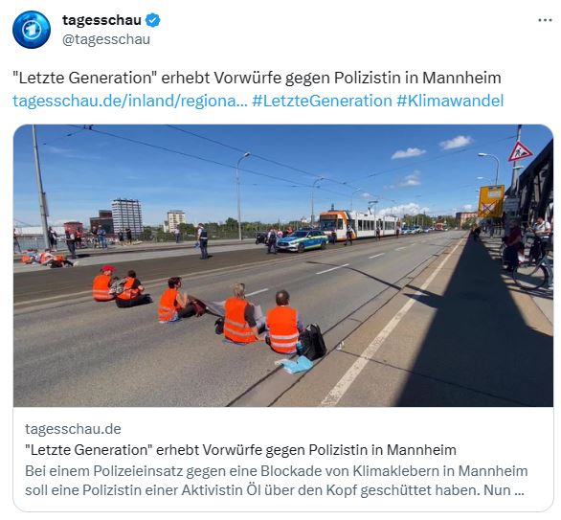Viewport: 561px width, 520px height.
Task: Open the three-dot more options menu
Action: 545,20
